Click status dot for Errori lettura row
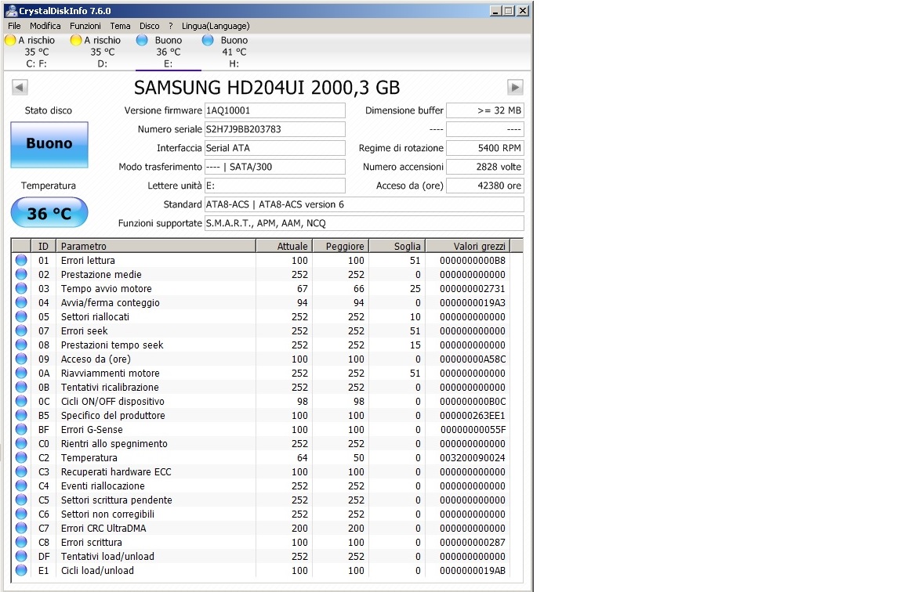 click(21, 260)
